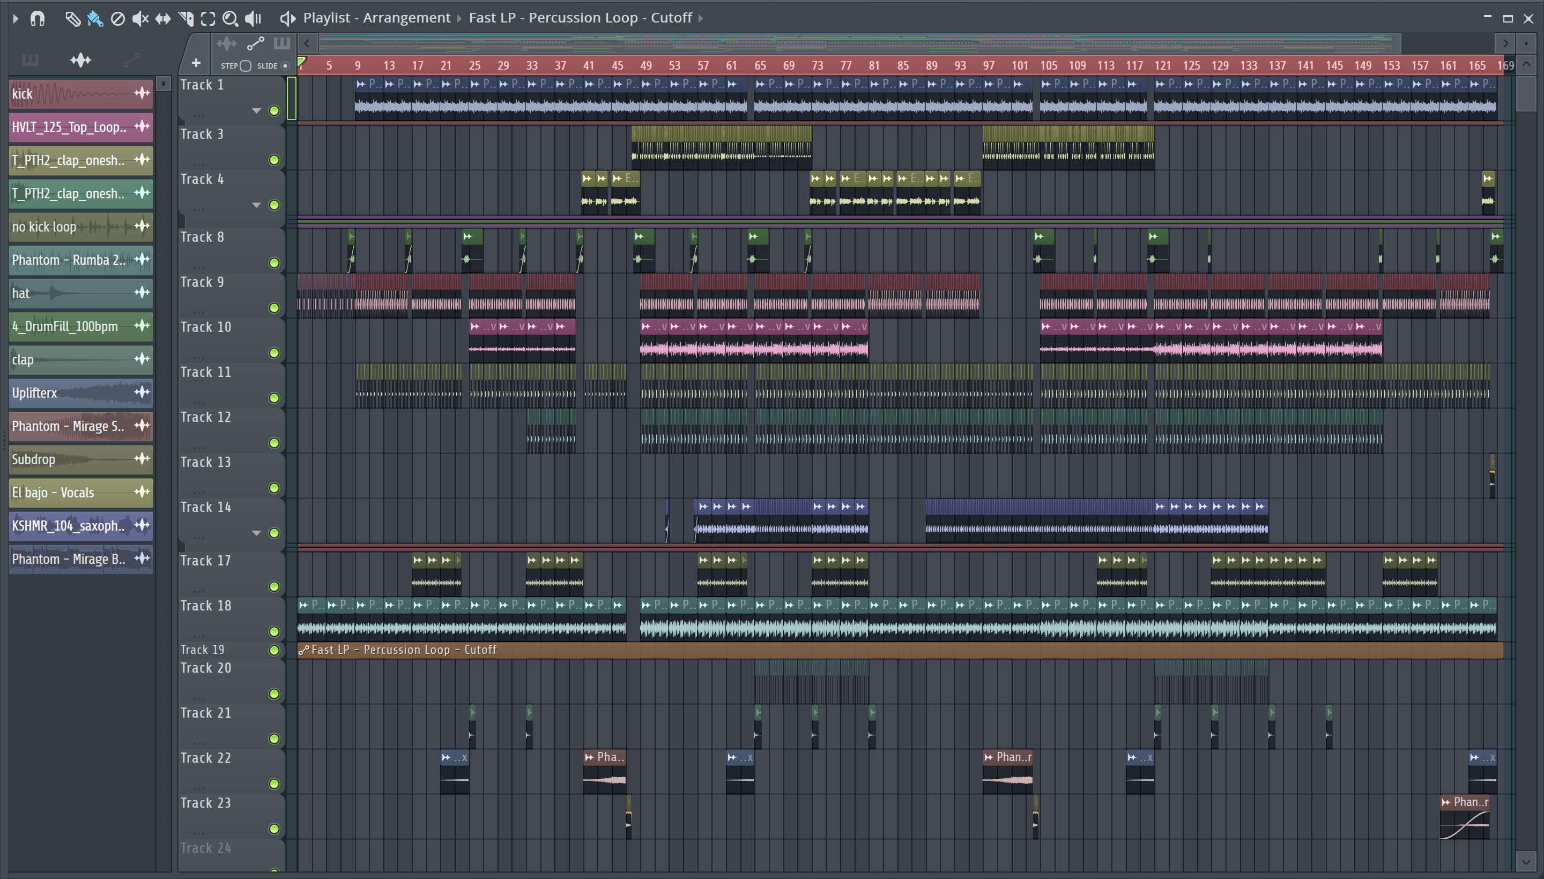
Task: Mute Track 9 with its green light
Action: [x=274, y=308]
